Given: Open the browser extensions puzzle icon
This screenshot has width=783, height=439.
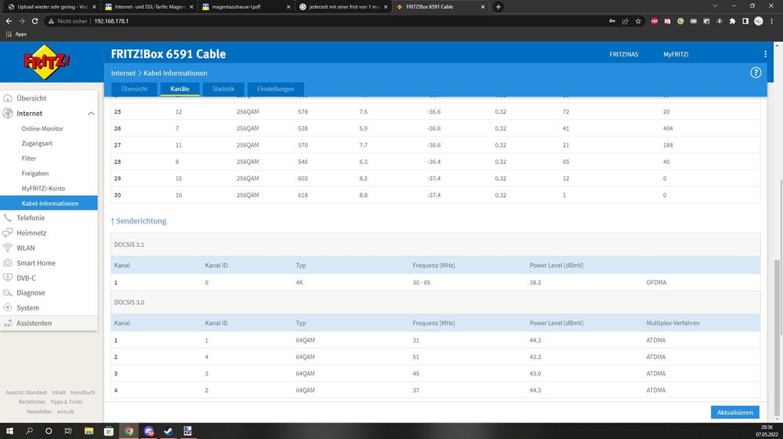Looking at the screenshot, I should tap(733, 21).
